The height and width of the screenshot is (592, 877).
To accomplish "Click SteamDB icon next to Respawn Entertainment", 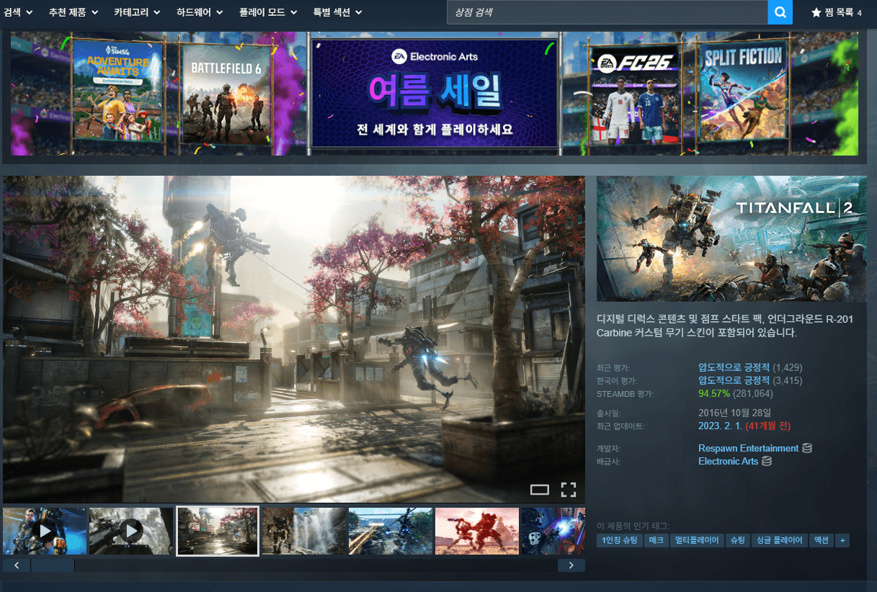I will coord(807,448).
